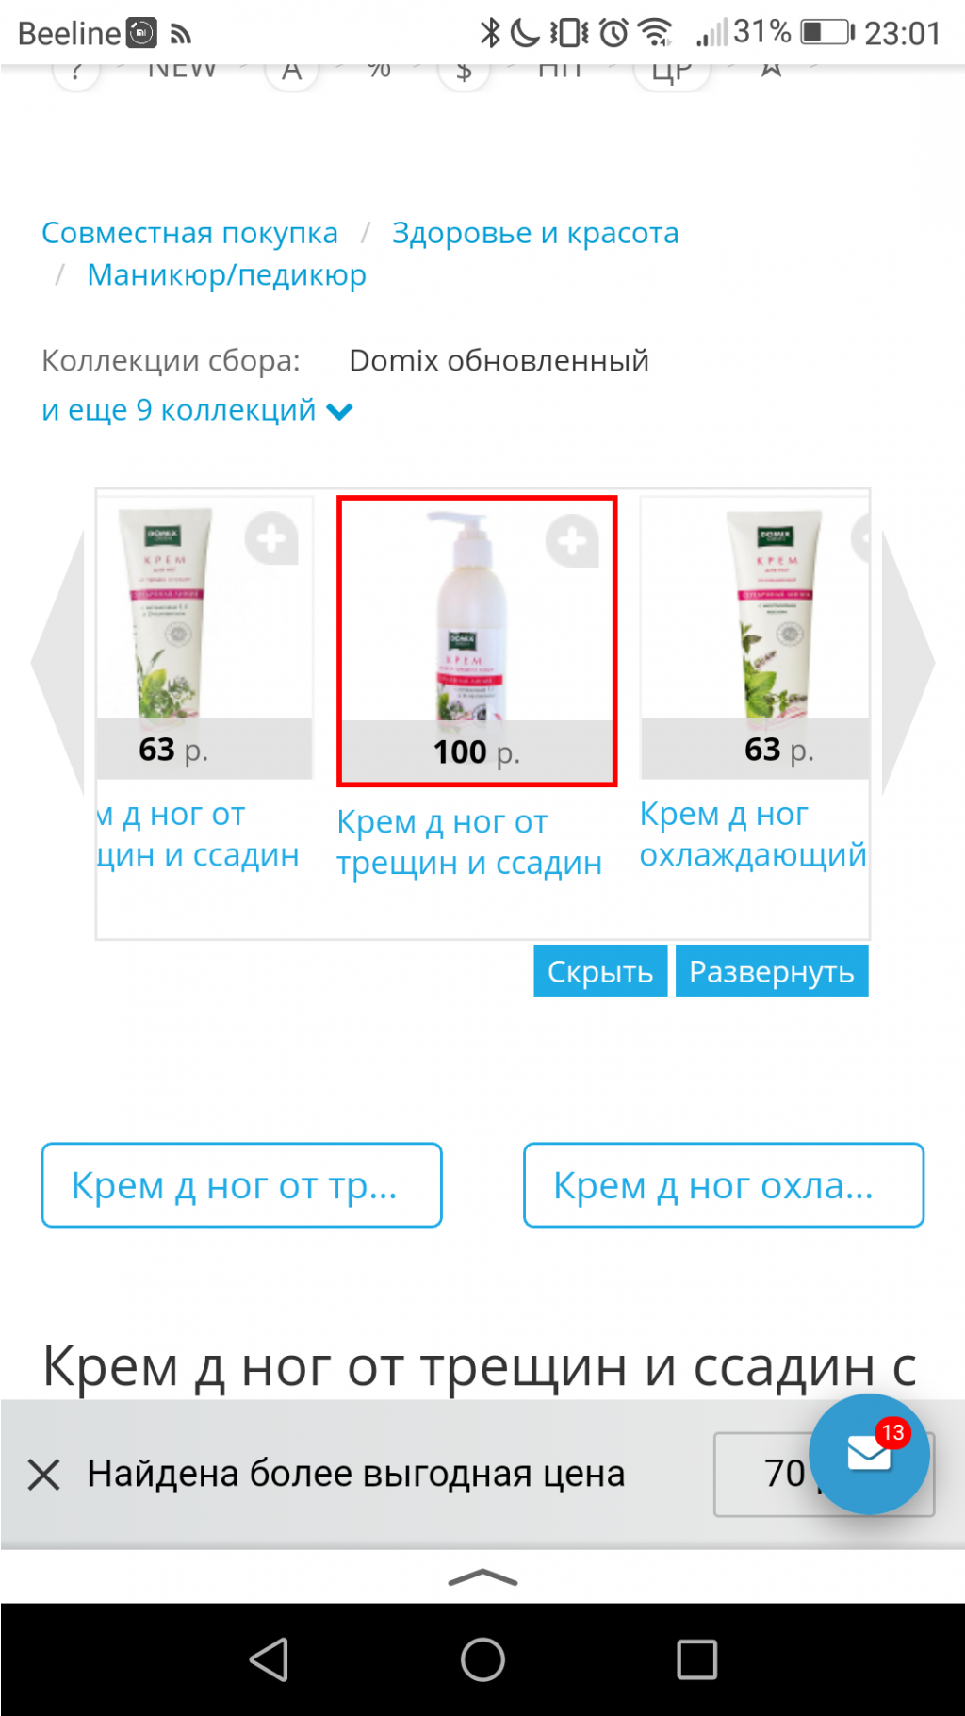Tap the plus icon on the 100 р. cream

572,540
